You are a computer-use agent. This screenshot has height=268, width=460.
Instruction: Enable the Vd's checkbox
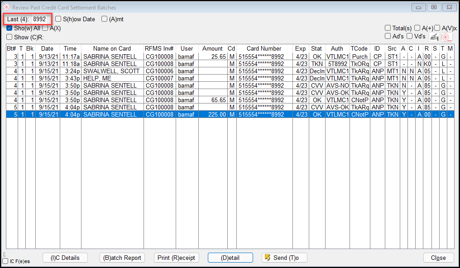pos(409,36)
